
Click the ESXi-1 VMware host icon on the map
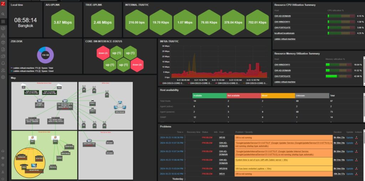coord(32,138)
